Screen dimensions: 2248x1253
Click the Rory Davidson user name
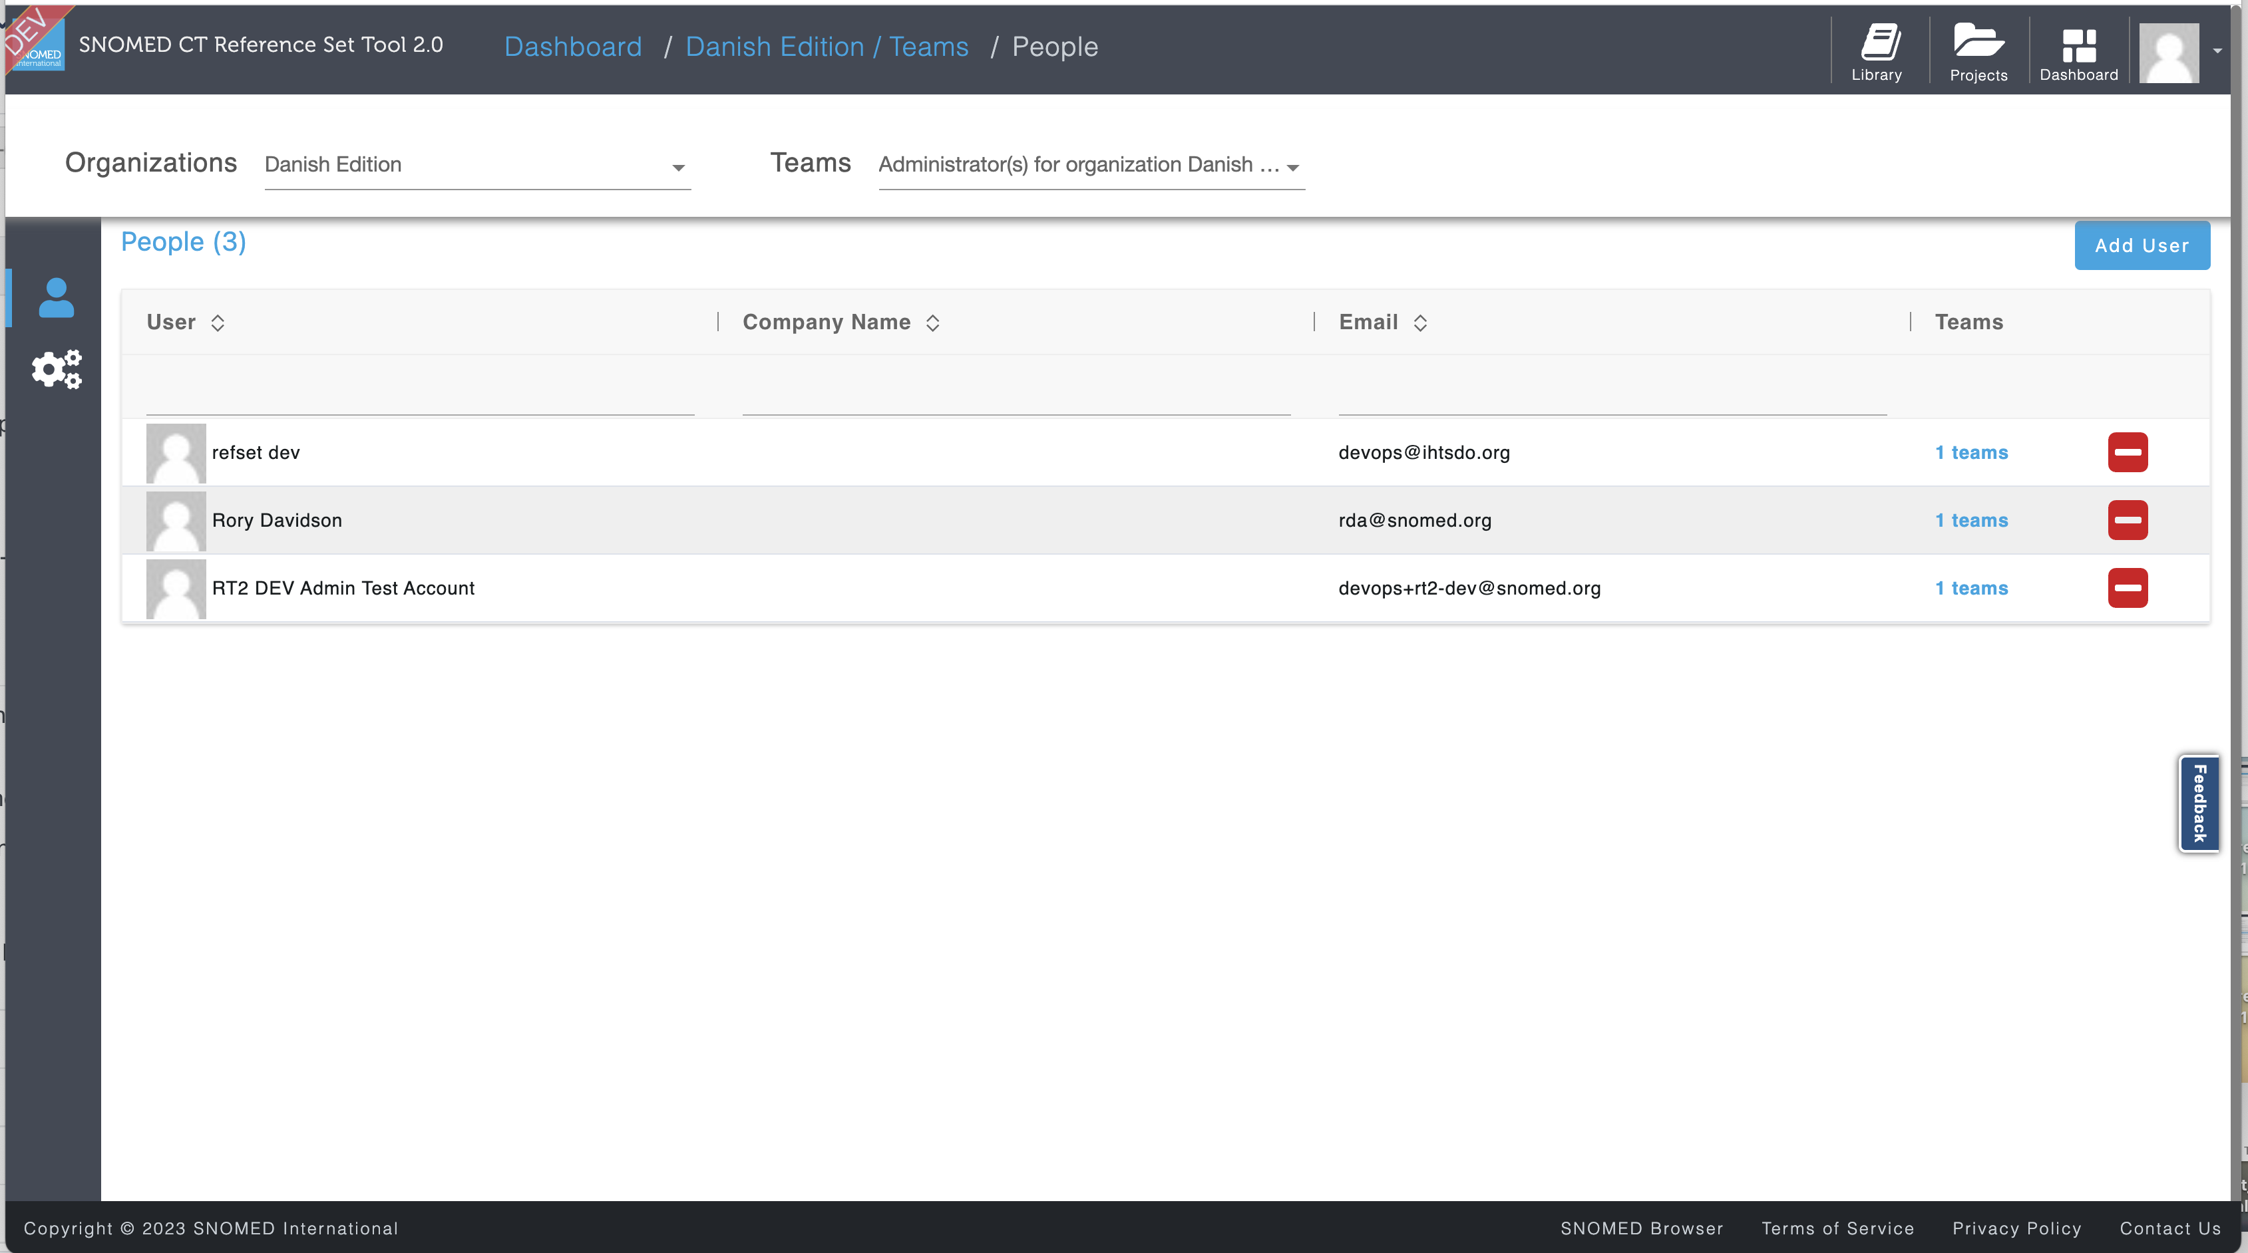pyautogui.click(x=277, y=521)
